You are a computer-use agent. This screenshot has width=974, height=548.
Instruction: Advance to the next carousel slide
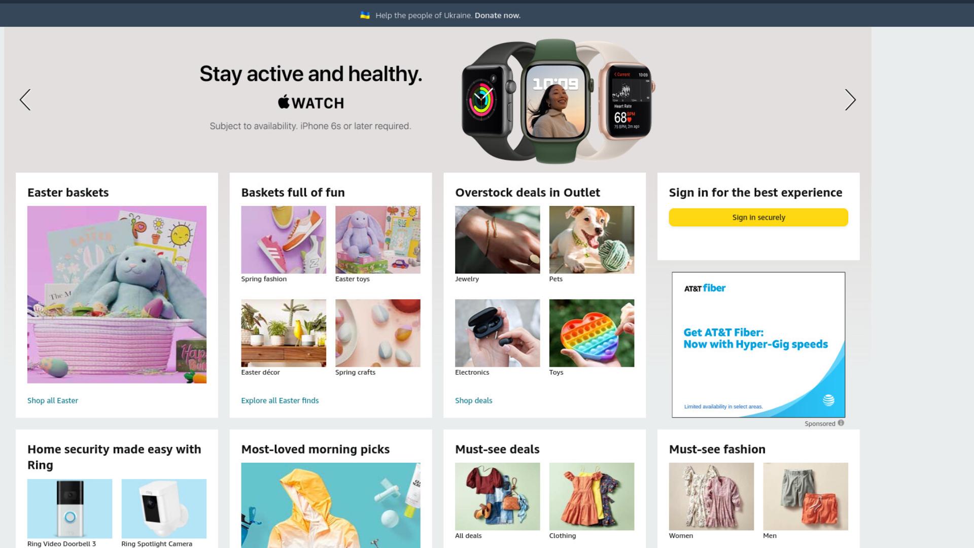pyautogui.click(x=850, y=100)
